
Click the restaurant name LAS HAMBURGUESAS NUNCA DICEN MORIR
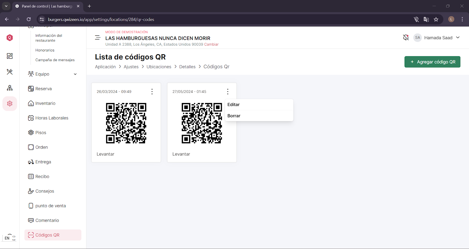click(x=158, y=38)
